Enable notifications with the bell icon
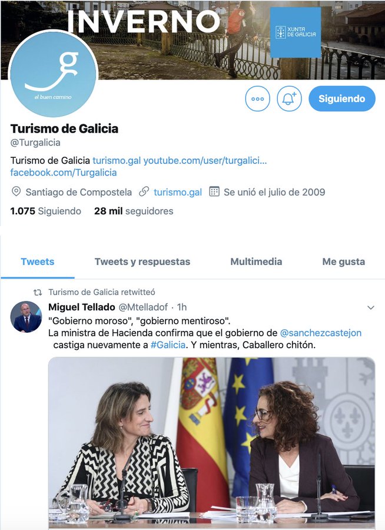Screen dimensions: 385x530 (289, 99)
